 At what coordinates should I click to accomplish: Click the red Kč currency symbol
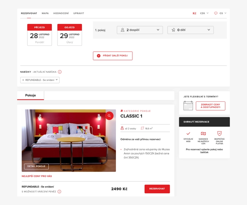point(194,13)
